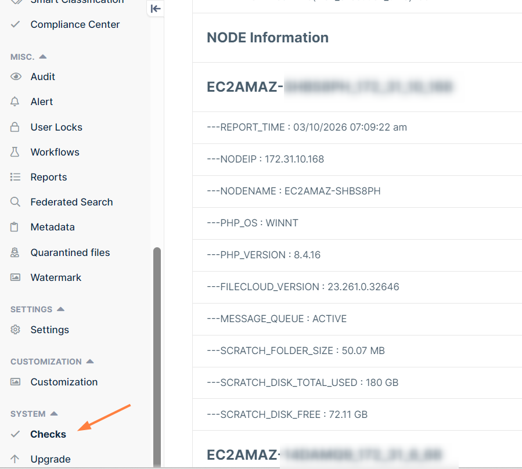Viewport: 522px width, 469px height.
Task: Open User Locks via the lock icon
Action: coord(15,127)
